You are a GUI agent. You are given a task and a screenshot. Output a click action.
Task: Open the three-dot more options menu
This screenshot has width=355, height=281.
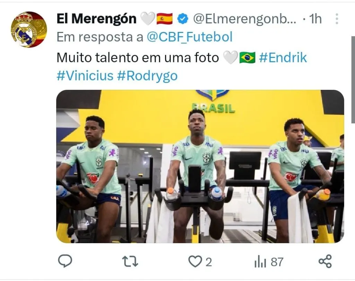tap(337, 19)
